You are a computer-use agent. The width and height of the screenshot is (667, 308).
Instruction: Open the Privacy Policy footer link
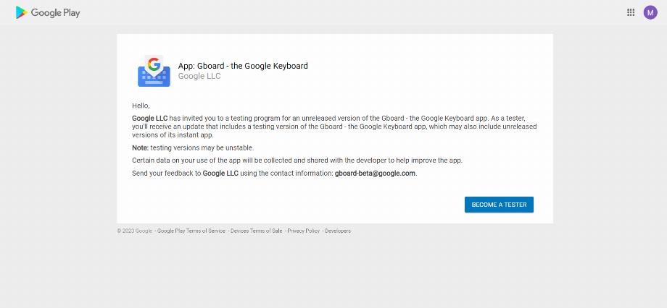tap(303, 231)
